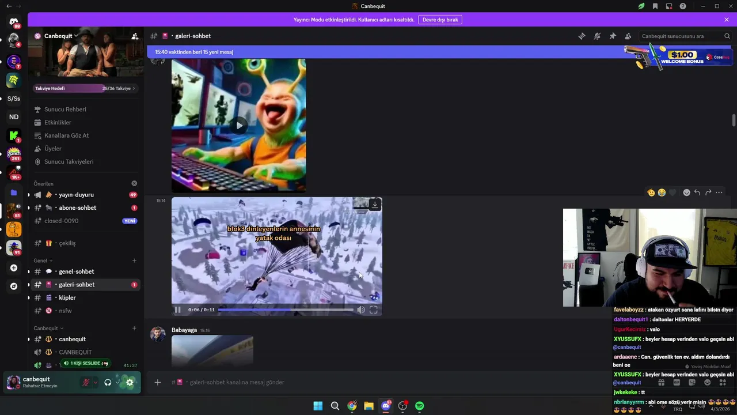Image resolution: width=737 pixels, height=415 pixels.
Task: Add a server with the plus icon
Action: (13, 267)
